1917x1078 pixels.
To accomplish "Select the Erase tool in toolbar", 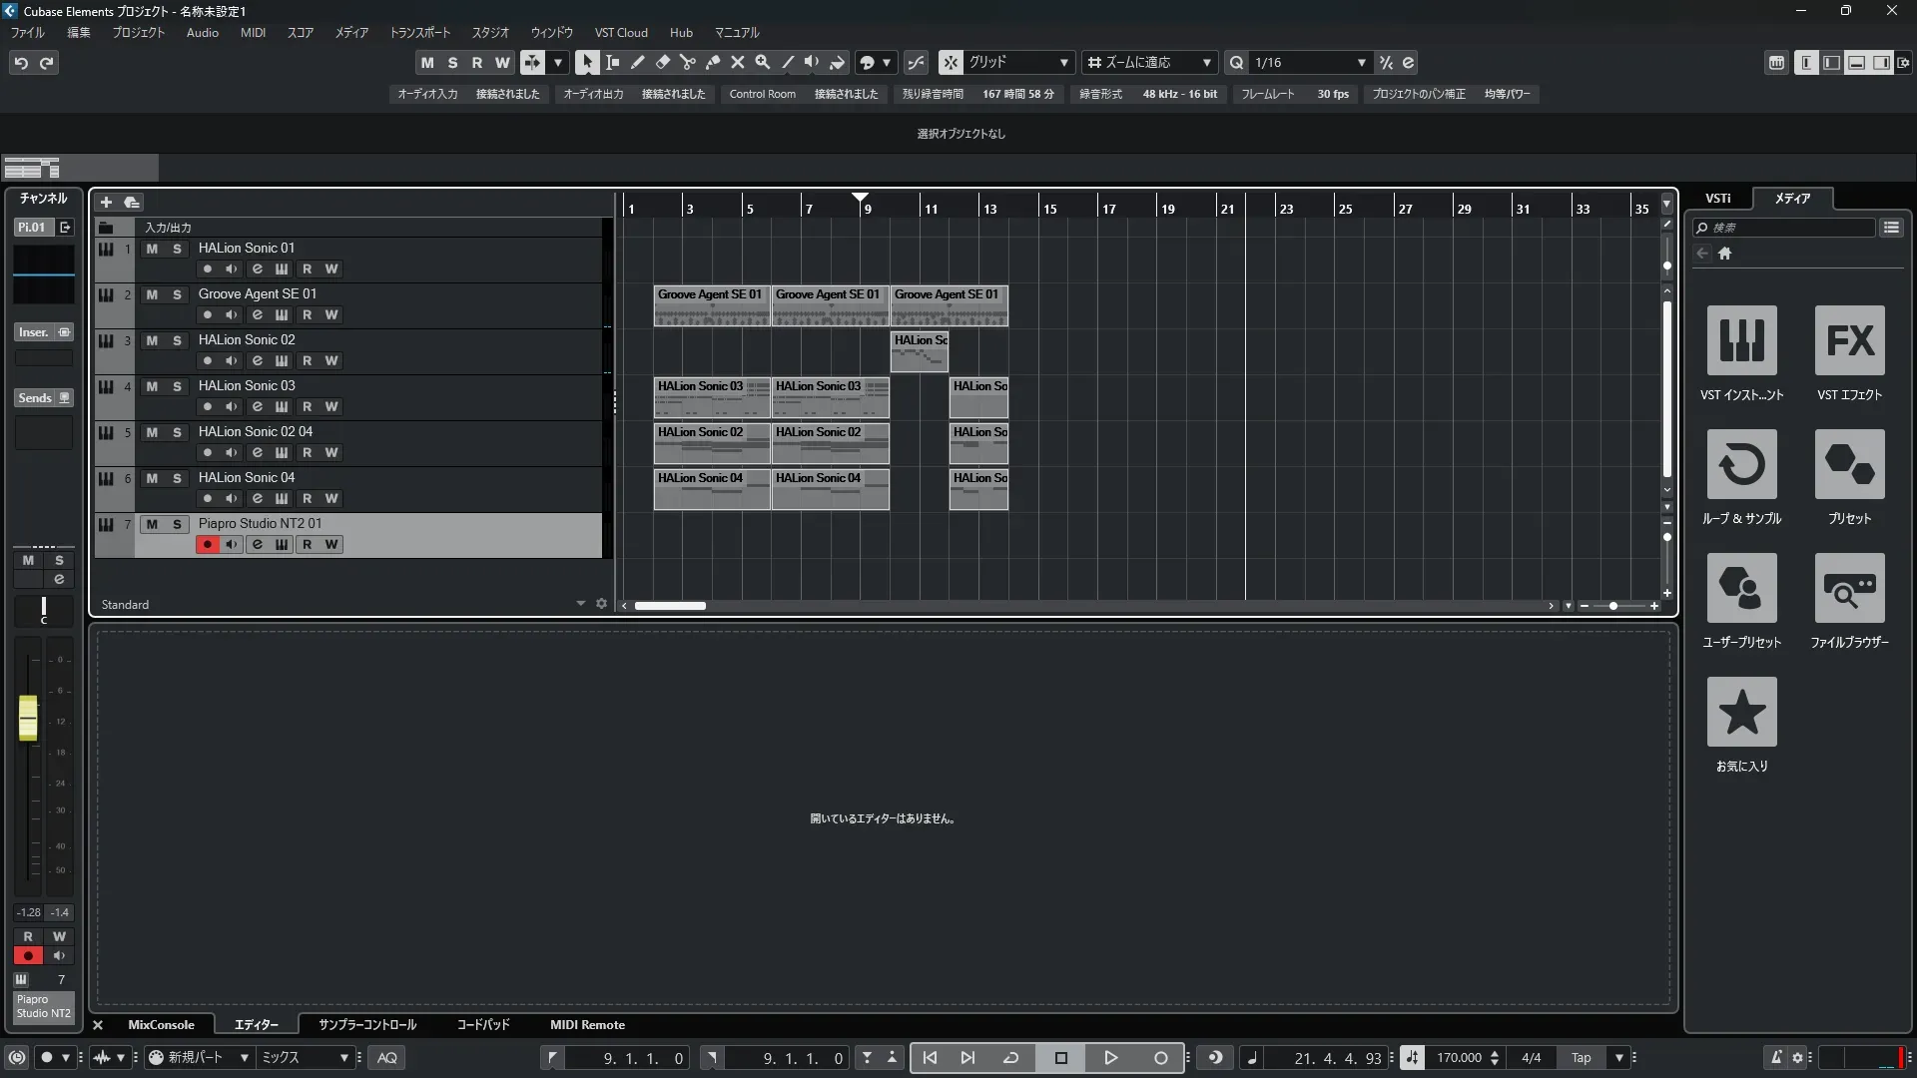I will pyautogui.click(x=663, y=62).
